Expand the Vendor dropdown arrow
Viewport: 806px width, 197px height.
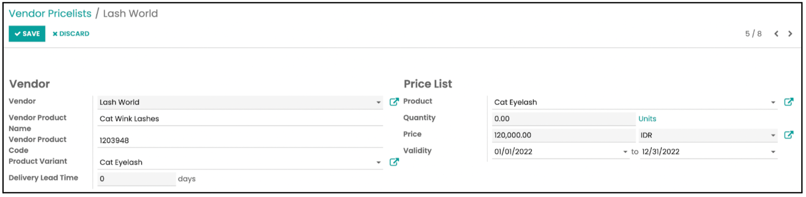[378, 103]
